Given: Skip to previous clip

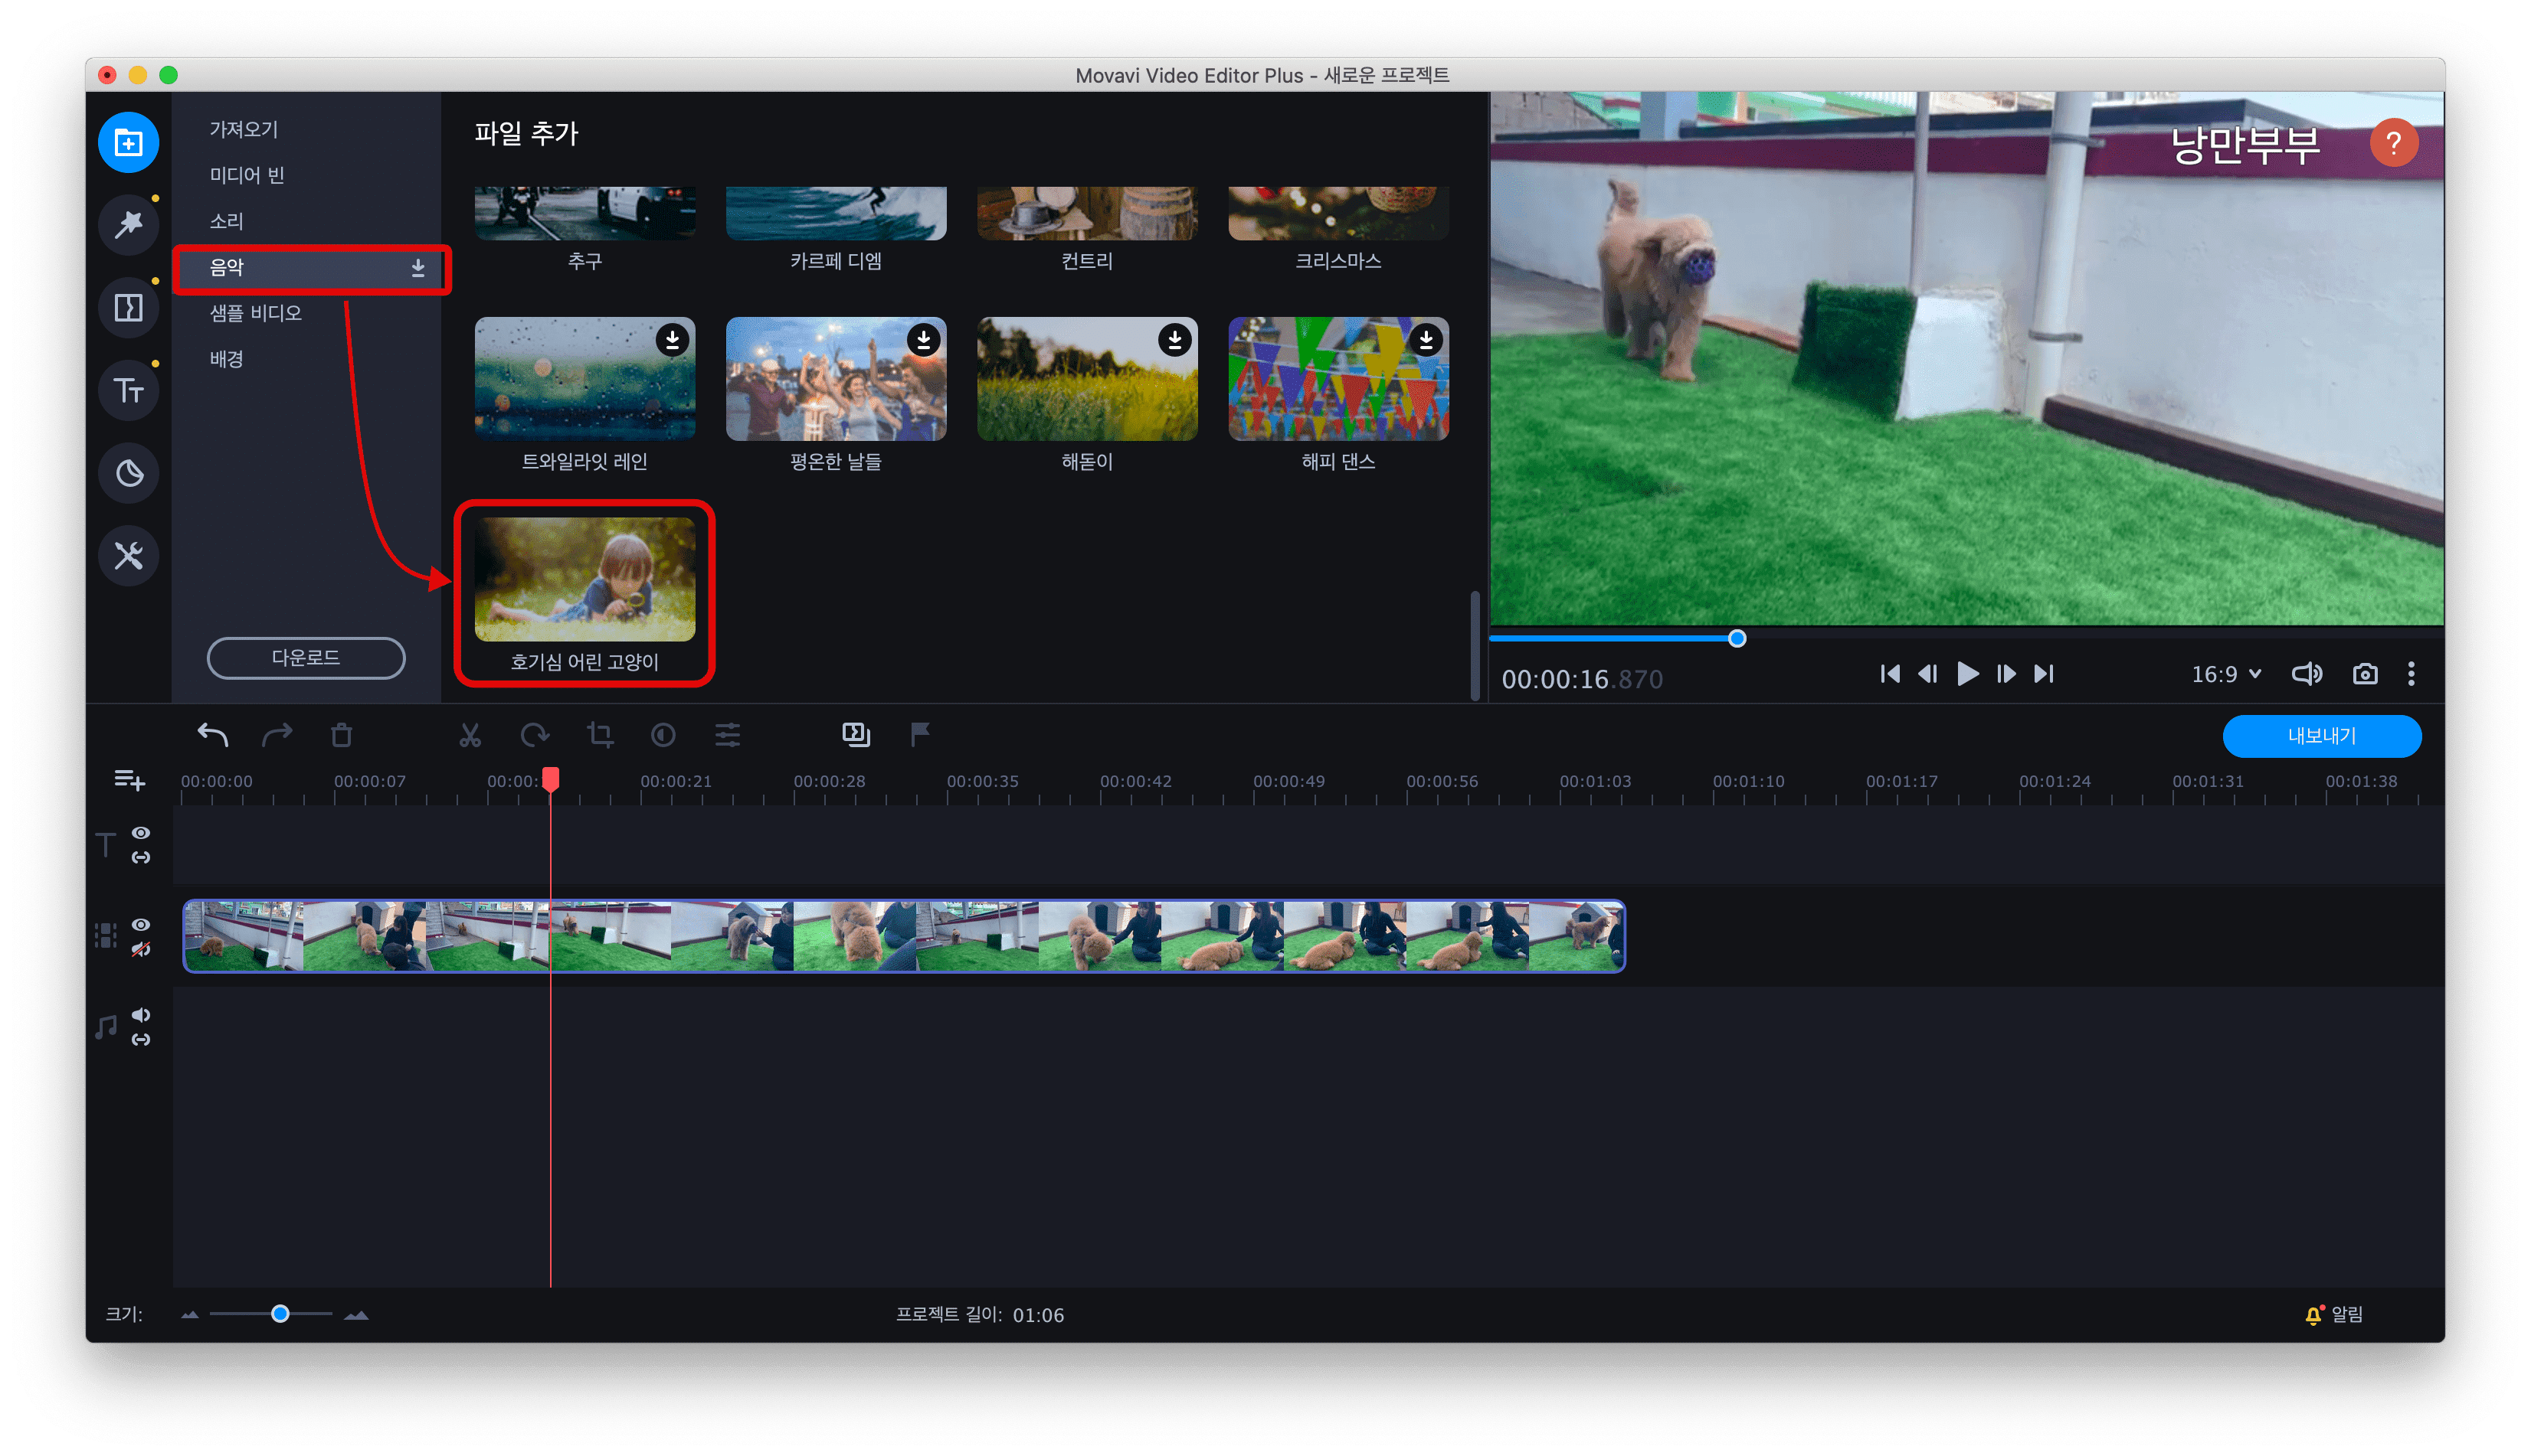Looking at the screenshot, I should 1890,674.
